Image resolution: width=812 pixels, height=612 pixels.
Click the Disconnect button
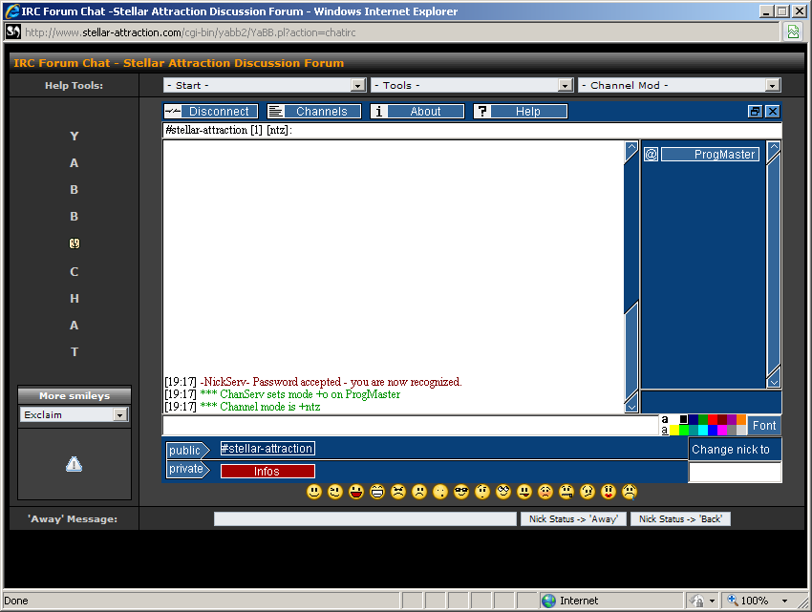tap(211, 112)
